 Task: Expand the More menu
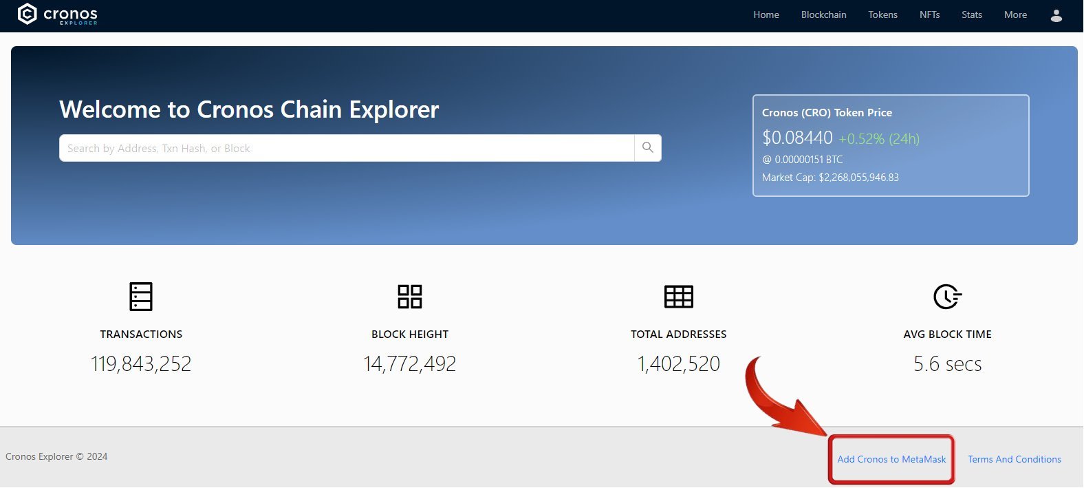(x=1016, y=14)
